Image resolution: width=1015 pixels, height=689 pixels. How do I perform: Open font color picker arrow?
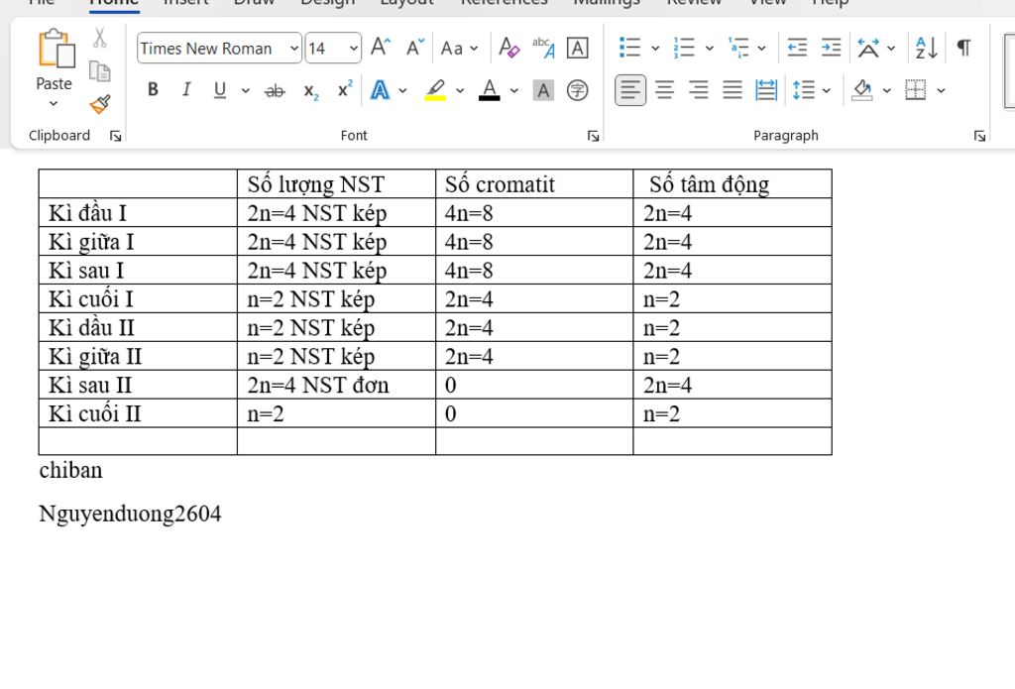(x=514, y=90)
